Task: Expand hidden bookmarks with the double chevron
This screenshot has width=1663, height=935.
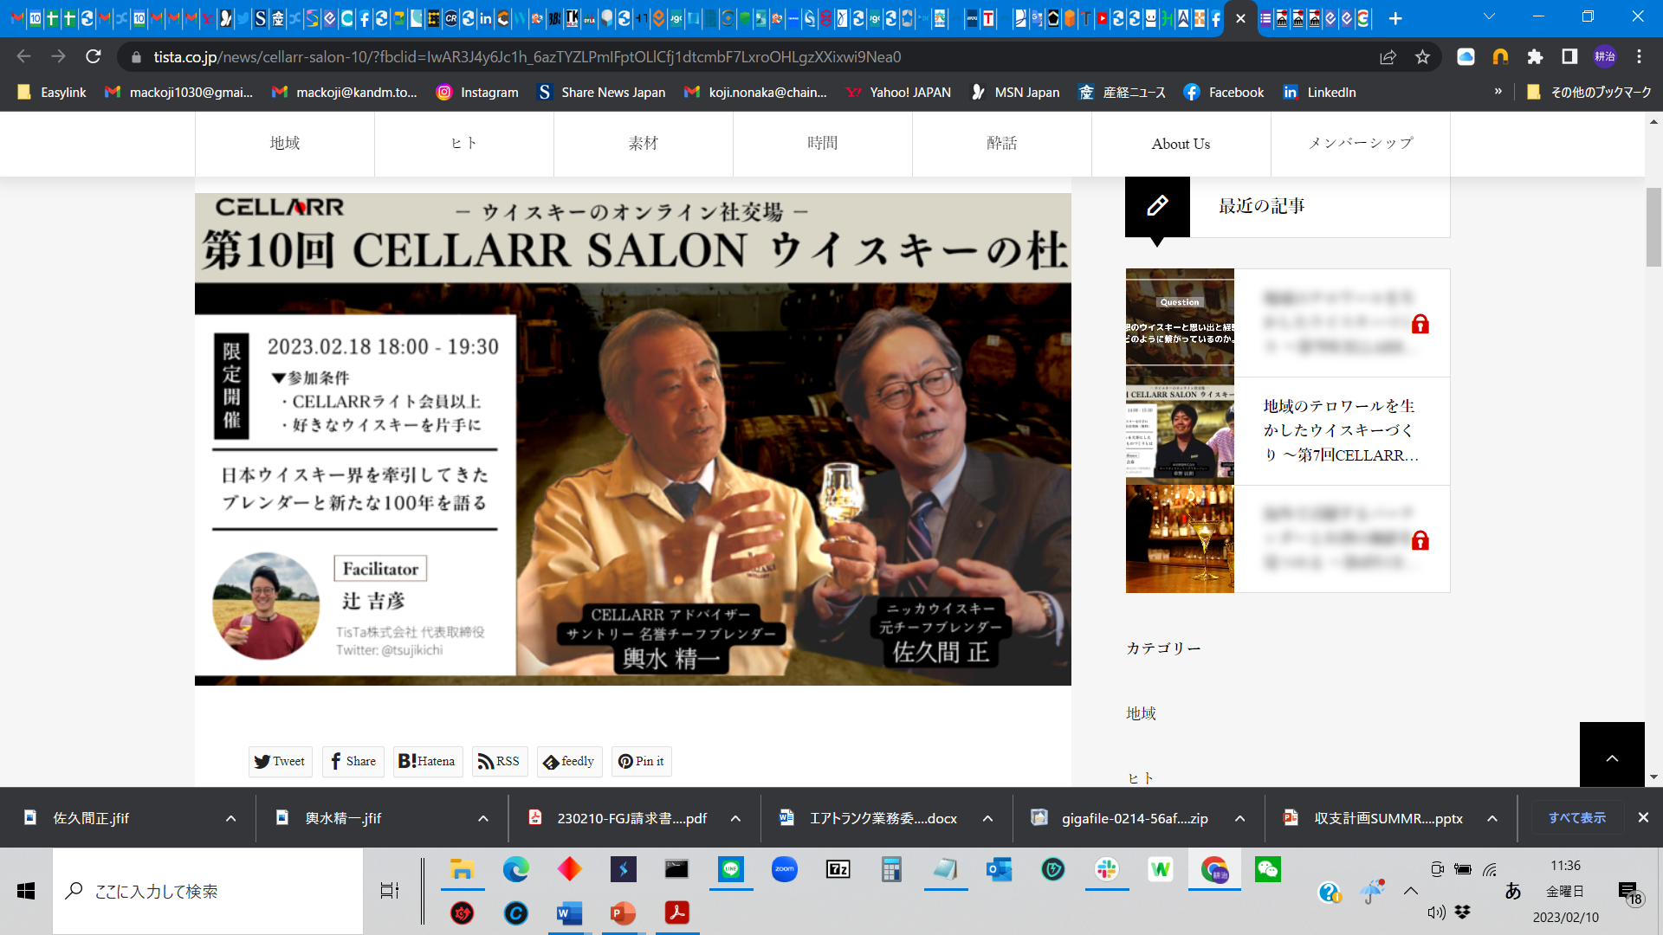Action: pos(1498,91)
